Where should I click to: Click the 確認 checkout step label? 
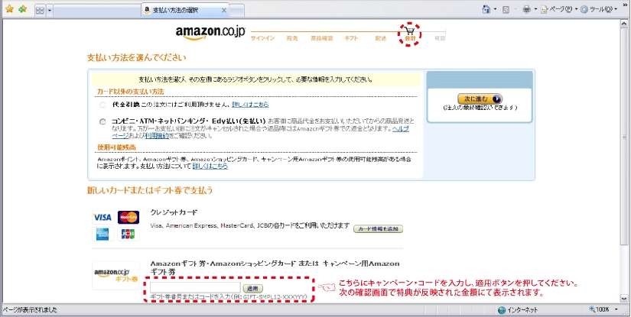[x=440, y=38]
